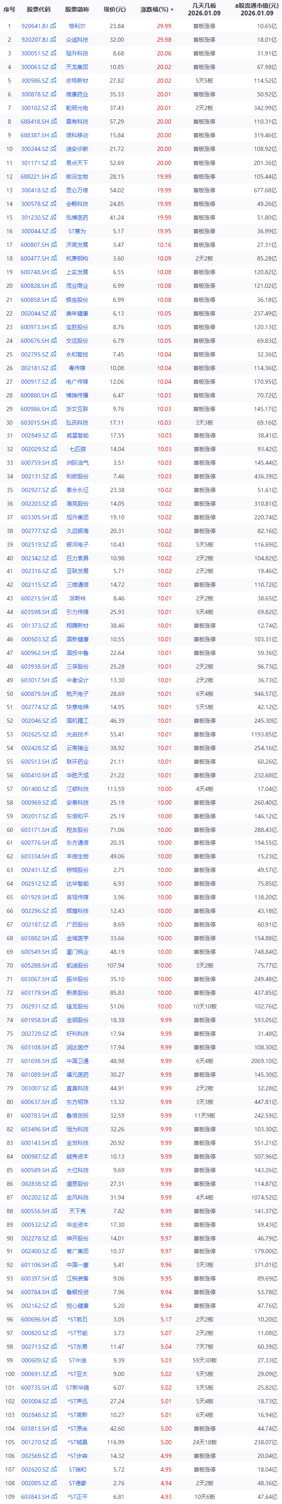Click chart icon next to 920641.BJ
The image size is (282, 1504).
54,26
